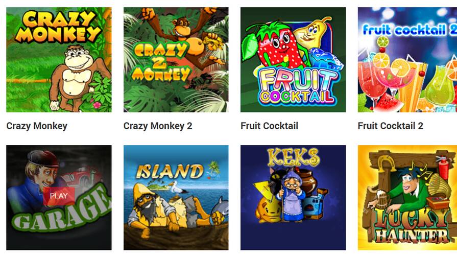Viewport: 457px width, 257px height.
Task: Open the Keks game thumbnail
Action: [x=293, y=198]
